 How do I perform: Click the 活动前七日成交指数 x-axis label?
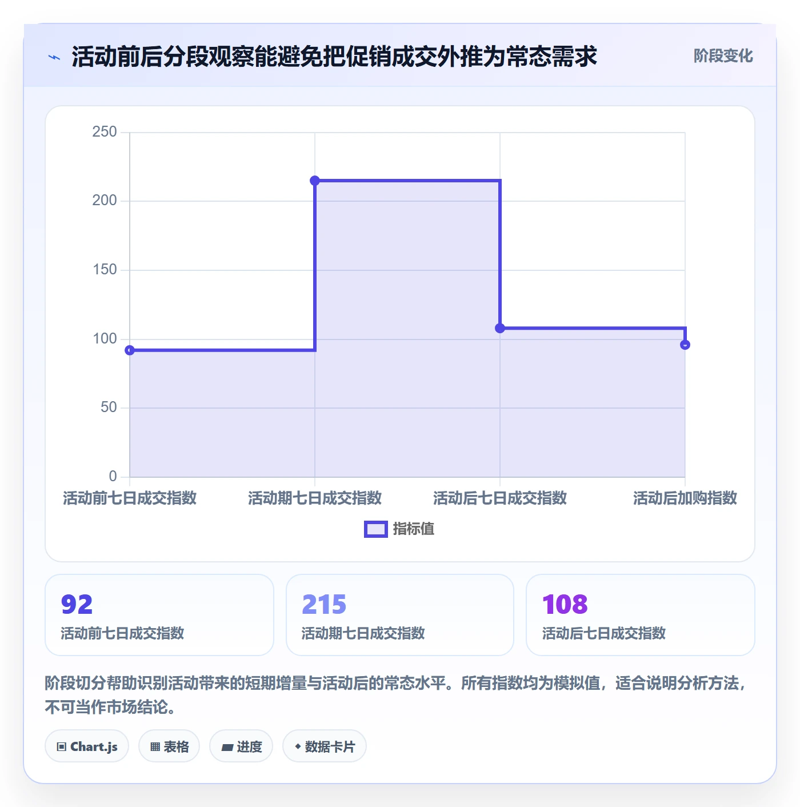(130, 498)
